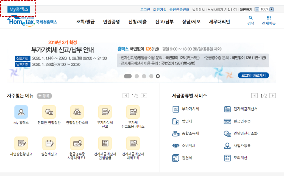Image resolution: width=284 pixels, height=176 pixels.
Task: Show previous page of 세금종류별 서비스
Action: (x=254, y=96)
